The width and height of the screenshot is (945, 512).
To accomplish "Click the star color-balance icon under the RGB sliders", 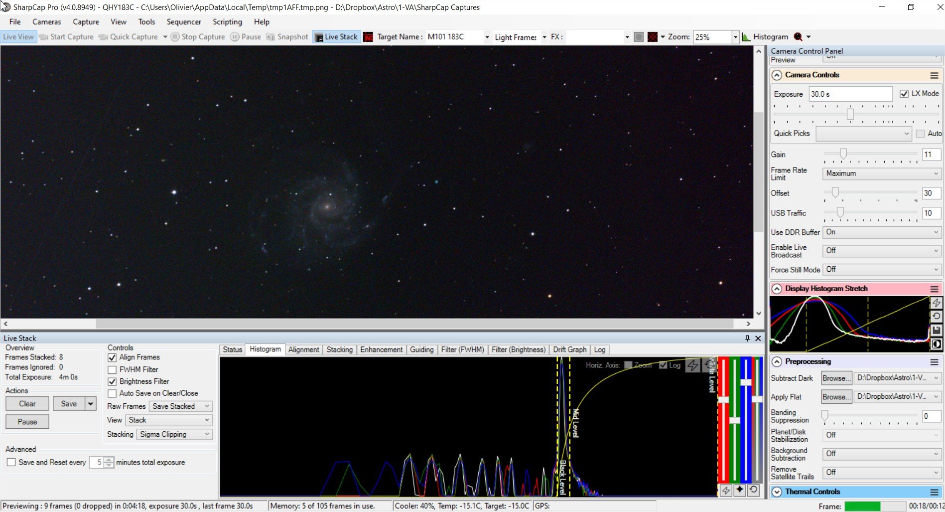I will [740, 490].
